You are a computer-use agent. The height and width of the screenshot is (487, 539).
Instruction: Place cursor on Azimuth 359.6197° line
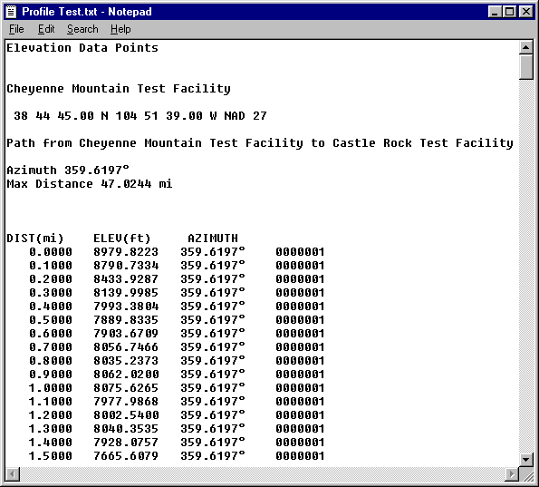click(x=68, y=170)
